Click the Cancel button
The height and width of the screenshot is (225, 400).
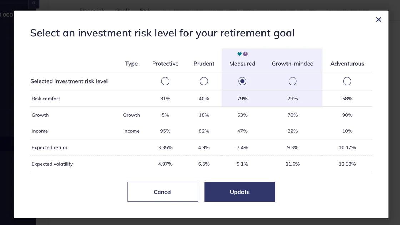(x=162, y=192)
